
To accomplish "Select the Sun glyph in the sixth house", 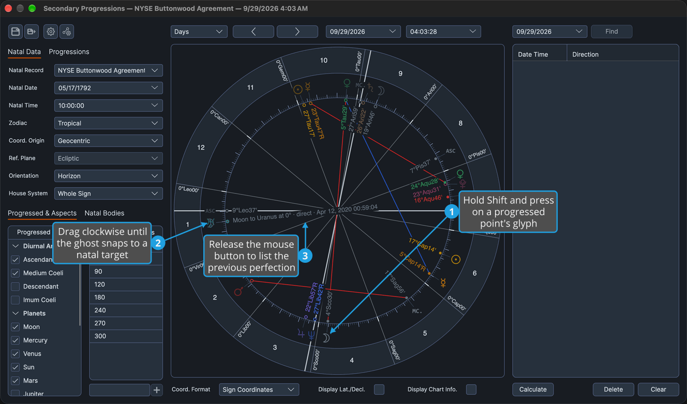I will tap(456, 259).
